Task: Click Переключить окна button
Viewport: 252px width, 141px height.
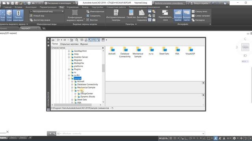Action: pos(165,16)
